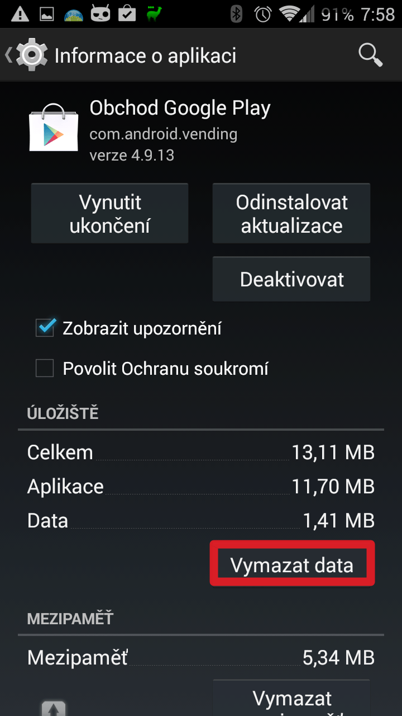
Task: Tap the search magnifier icon
Action: coord(370,55)
